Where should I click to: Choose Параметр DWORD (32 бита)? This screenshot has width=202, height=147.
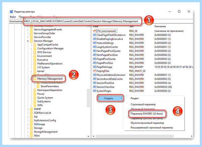coord(147,114)
